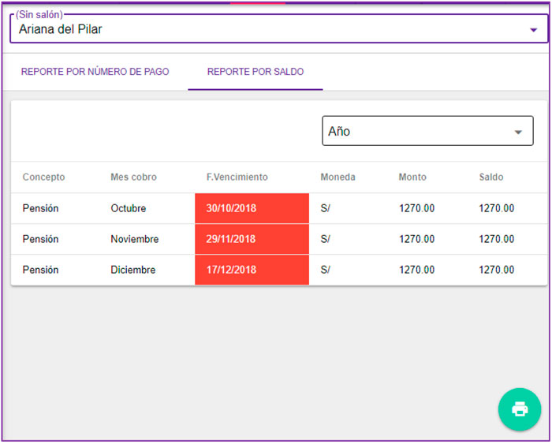Click the F.Vencimiento column header
Viewport: 552px width, 444px height.
237,177
